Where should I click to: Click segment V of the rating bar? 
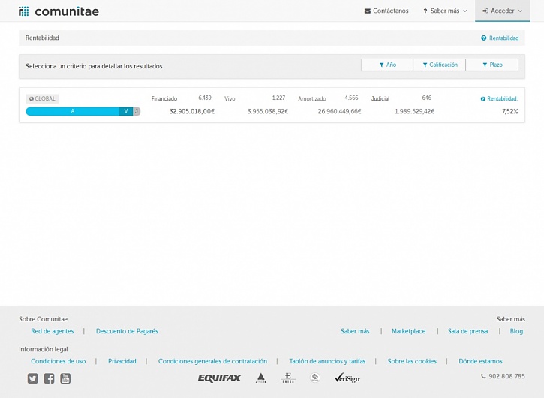point(126,111)
